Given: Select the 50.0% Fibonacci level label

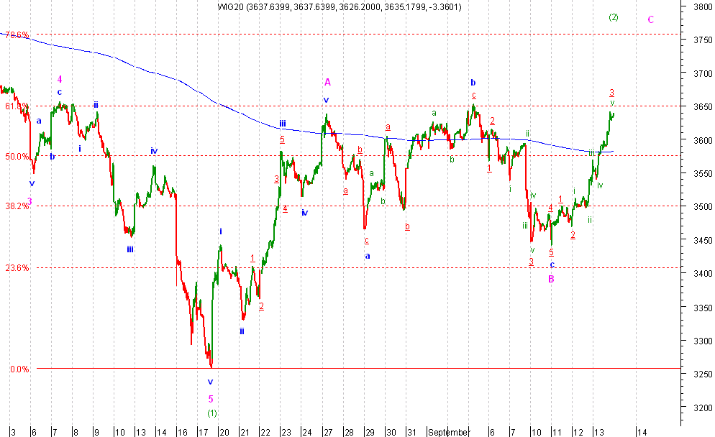Looking at the screenshot, I should [x=17, y=156].
